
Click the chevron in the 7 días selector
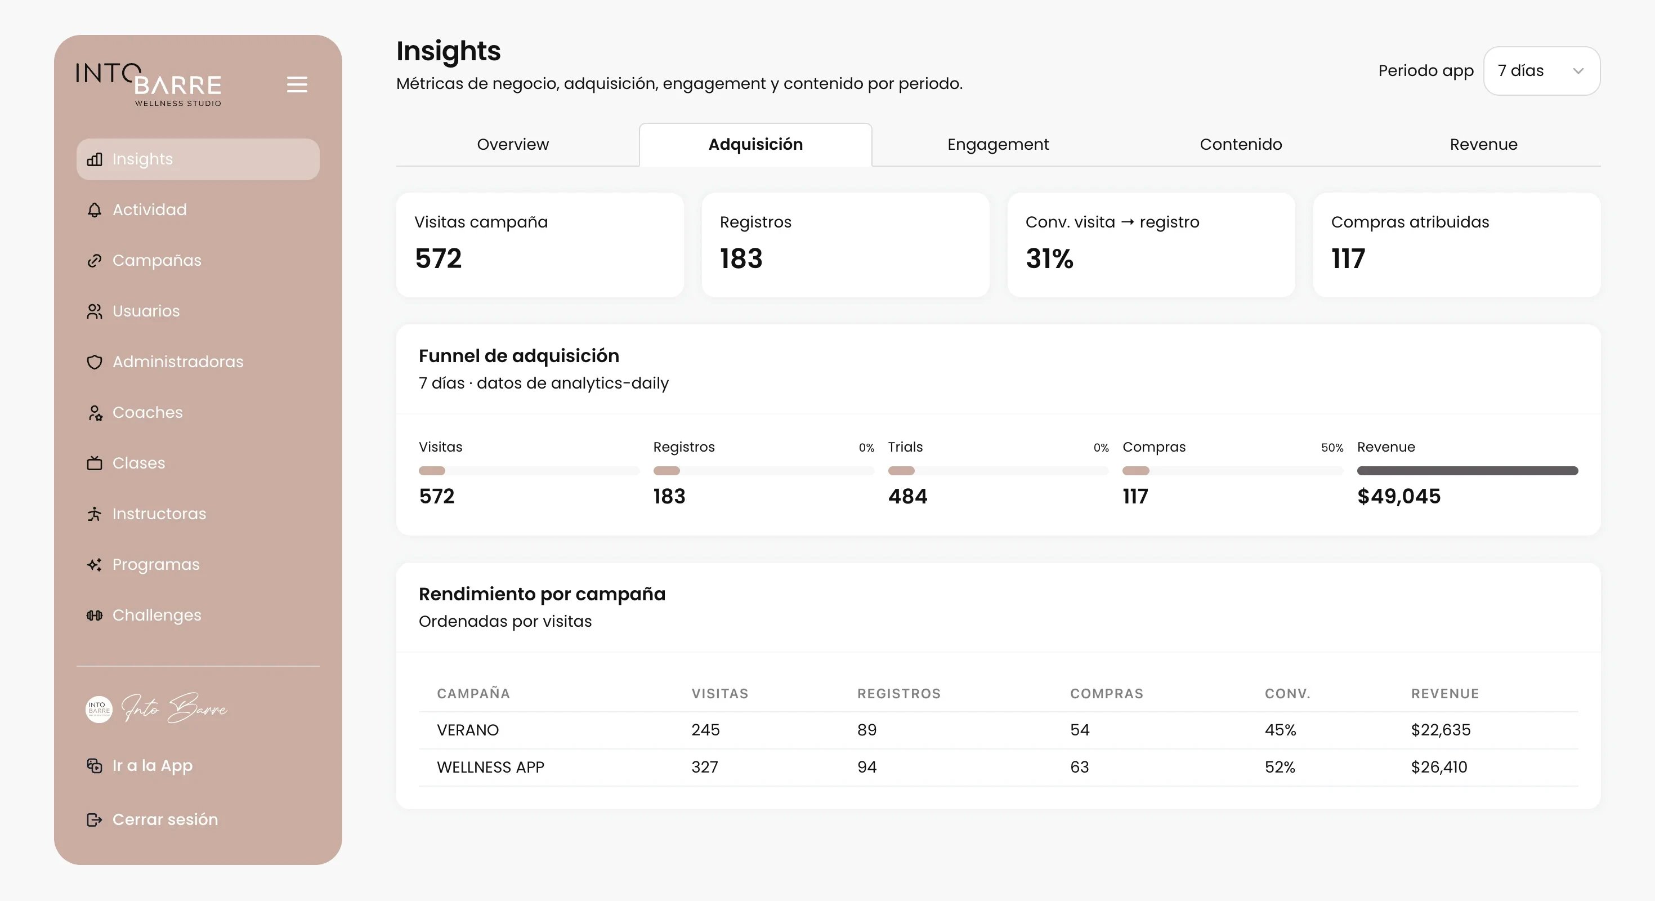pyautogui.click(x=1578, y=72)
